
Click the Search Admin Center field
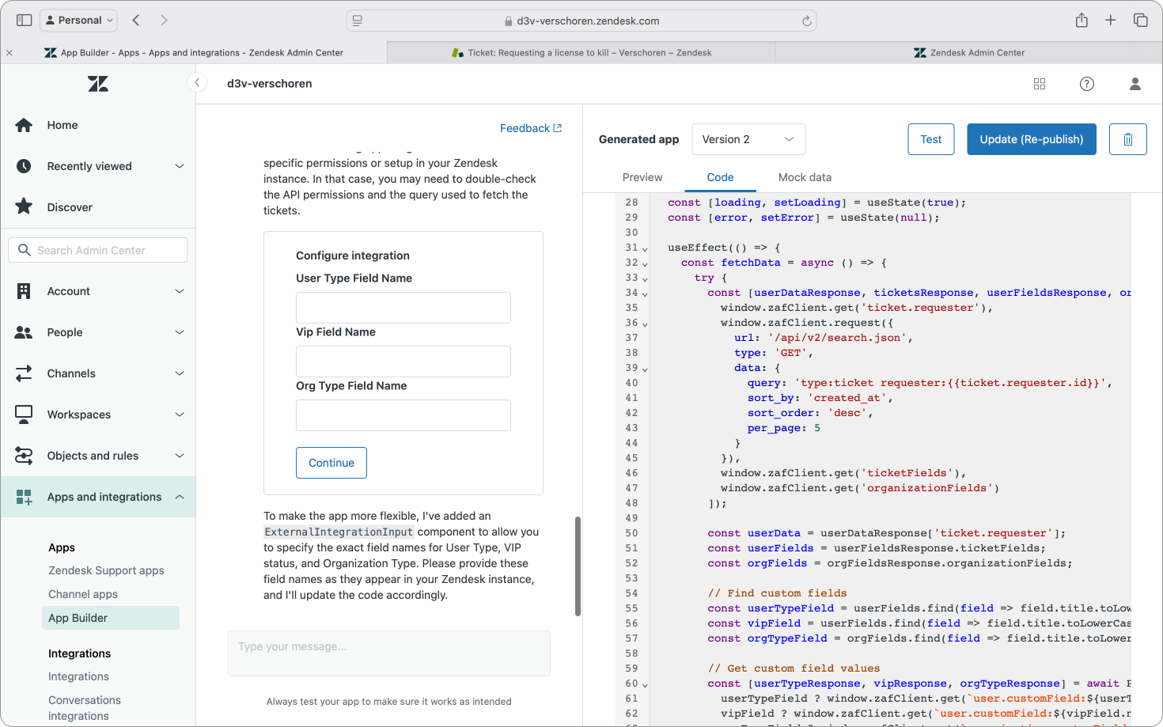pos(98,250)
